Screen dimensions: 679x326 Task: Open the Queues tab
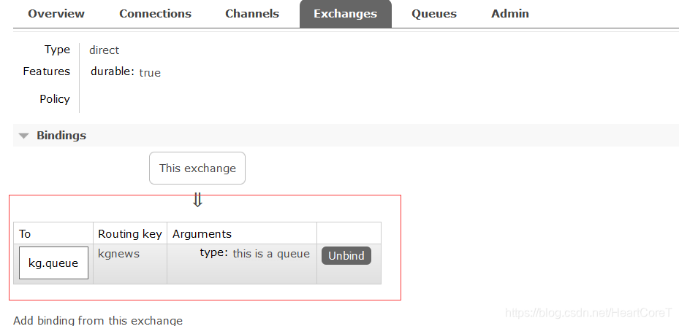click(x=434, y=14)
